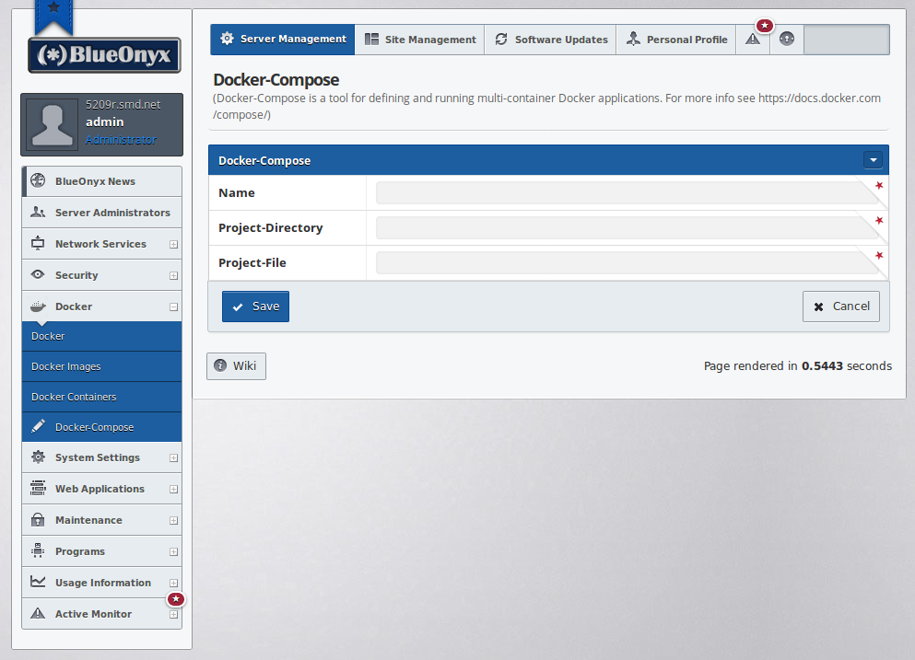Open Server Administrators in the sidebar
Screen dimensions: 915x660
102,213
